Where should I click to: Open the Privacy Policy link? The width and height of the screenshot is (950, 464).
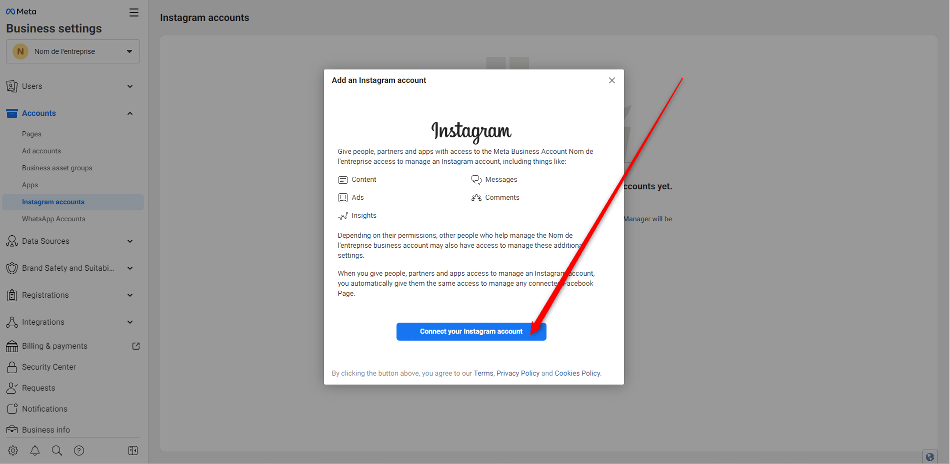tap(518, 373)
